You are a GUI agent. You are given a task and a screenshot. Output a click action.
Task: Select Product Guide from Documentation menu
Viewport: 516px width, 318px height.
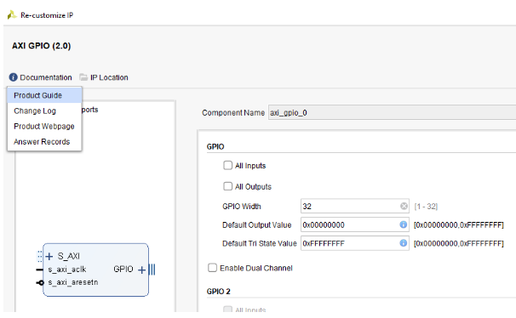pyautogui.click(x=44, y=95)
